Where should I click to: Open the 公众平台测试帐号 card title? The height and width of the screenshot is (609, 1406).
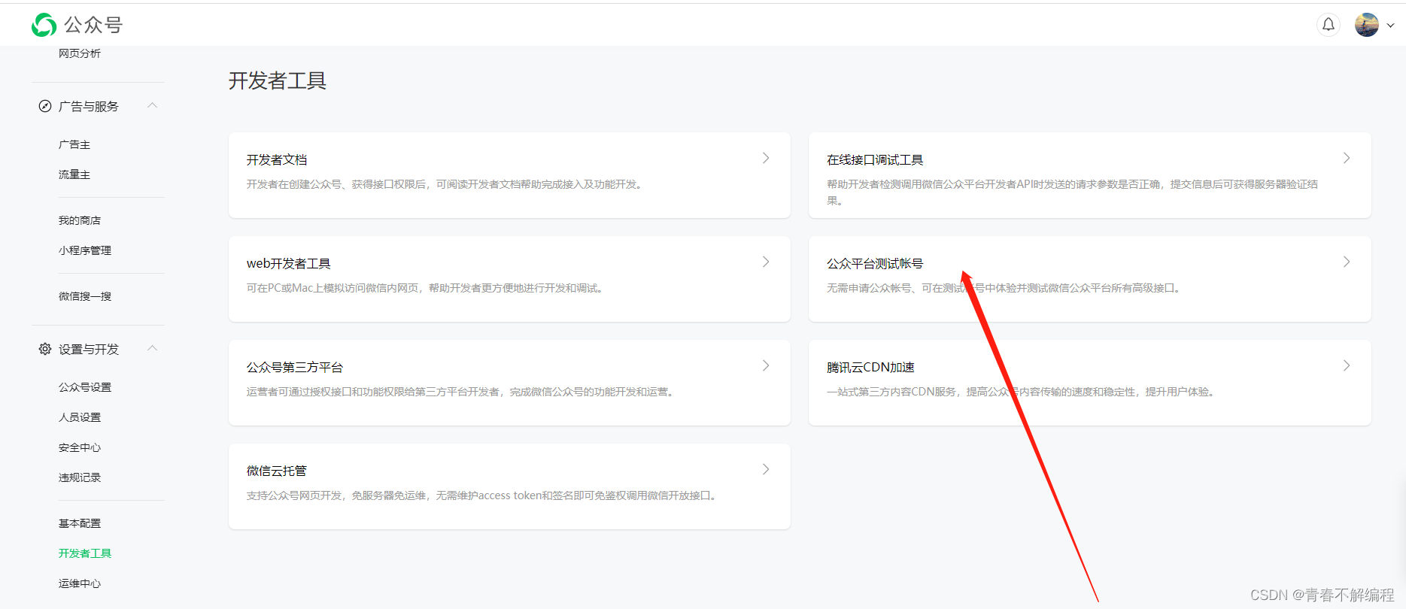coord(875,263)
